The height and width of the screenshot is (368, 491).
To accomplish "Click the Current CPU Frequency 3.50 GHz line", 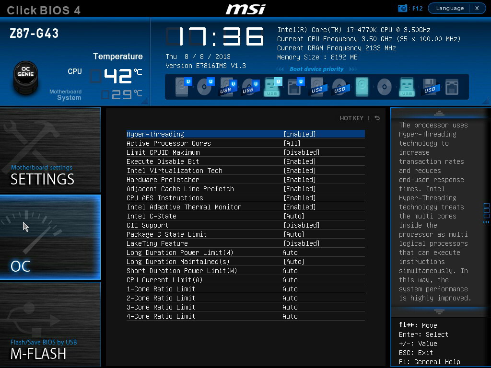I will pos(369,39).
